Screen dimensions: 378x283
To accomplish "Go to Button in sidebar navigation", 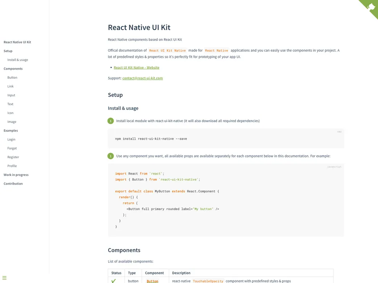I will point(12,78).
